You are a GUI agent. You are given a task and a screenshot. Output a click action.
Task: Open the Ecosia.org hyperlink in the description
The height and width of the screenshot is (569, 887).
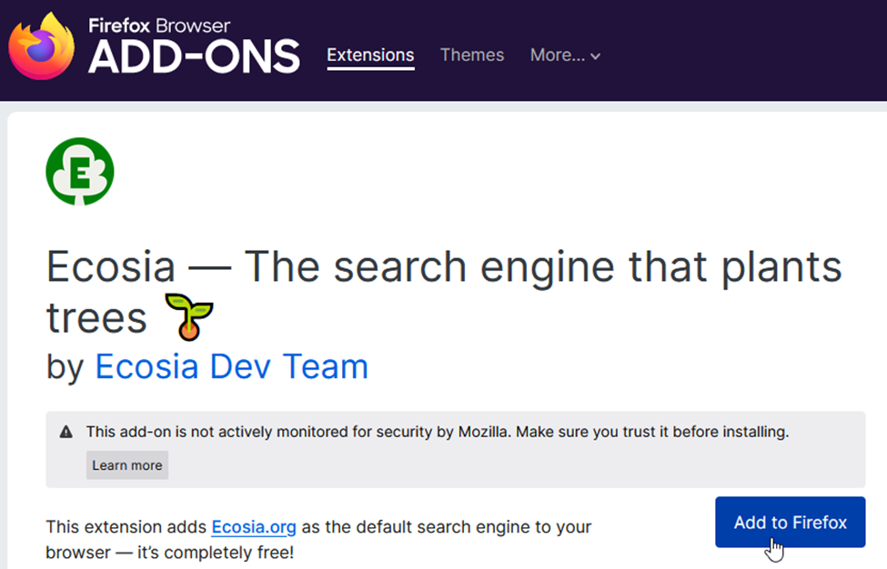(254, 526)
